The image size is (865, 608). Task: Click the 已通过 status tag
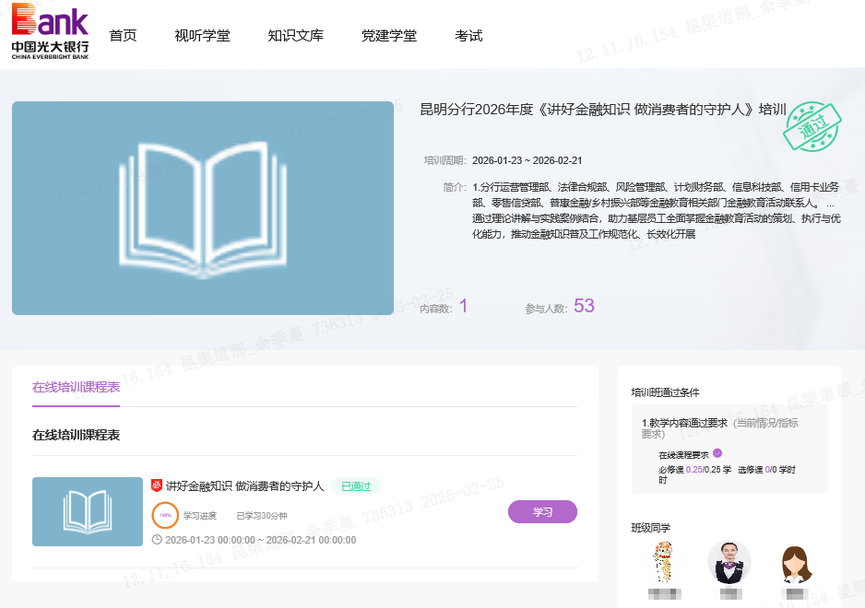[355, 486]
